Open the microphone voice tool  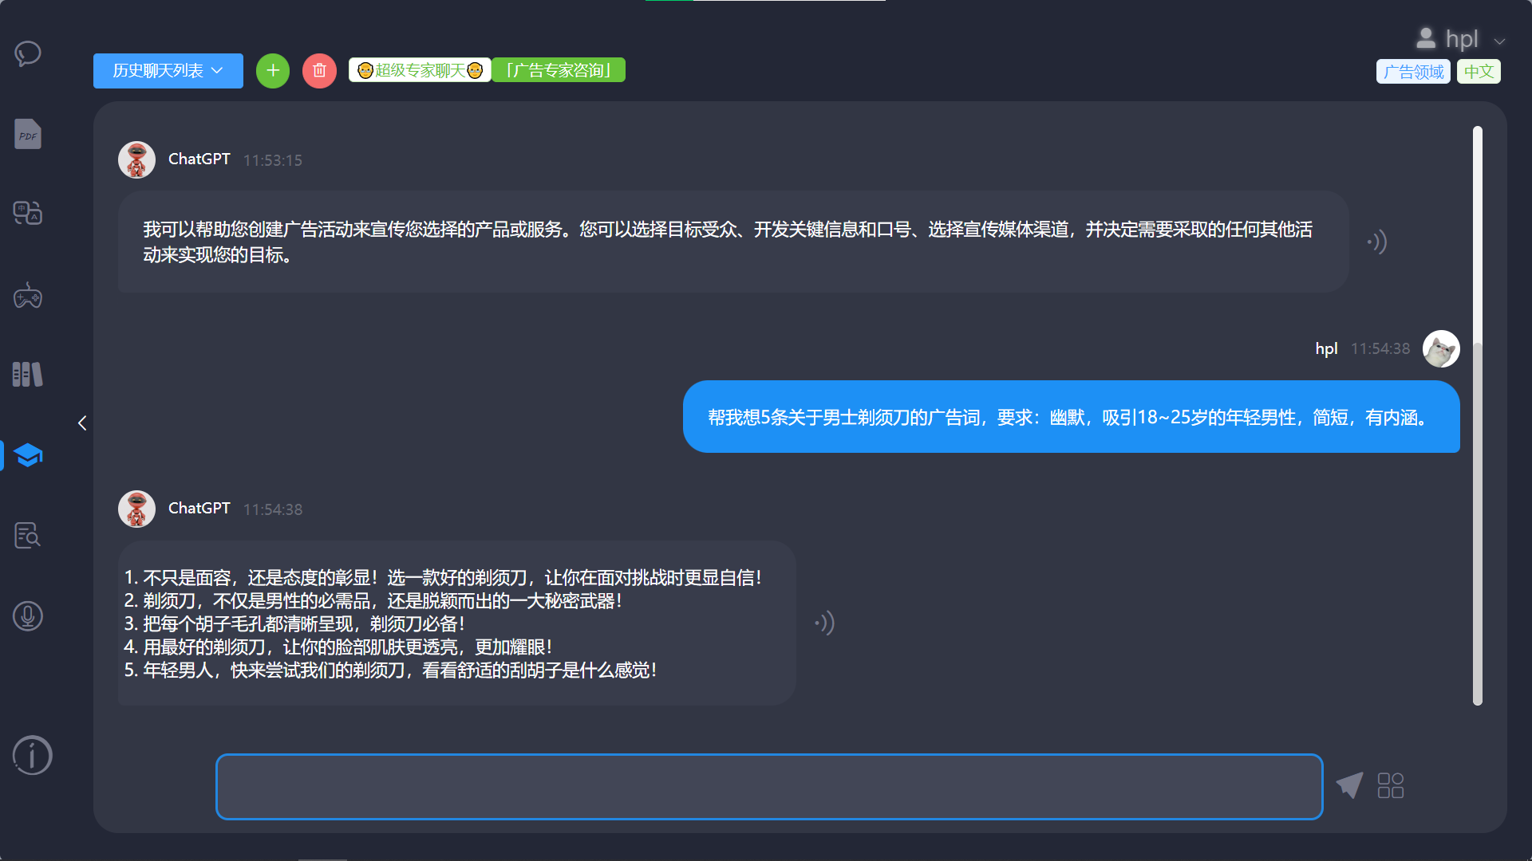pos(28,616)
